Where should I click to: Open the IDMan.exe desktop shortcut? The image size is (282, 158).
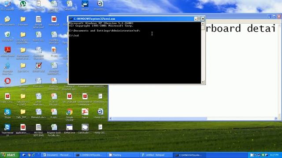(70, 129)
